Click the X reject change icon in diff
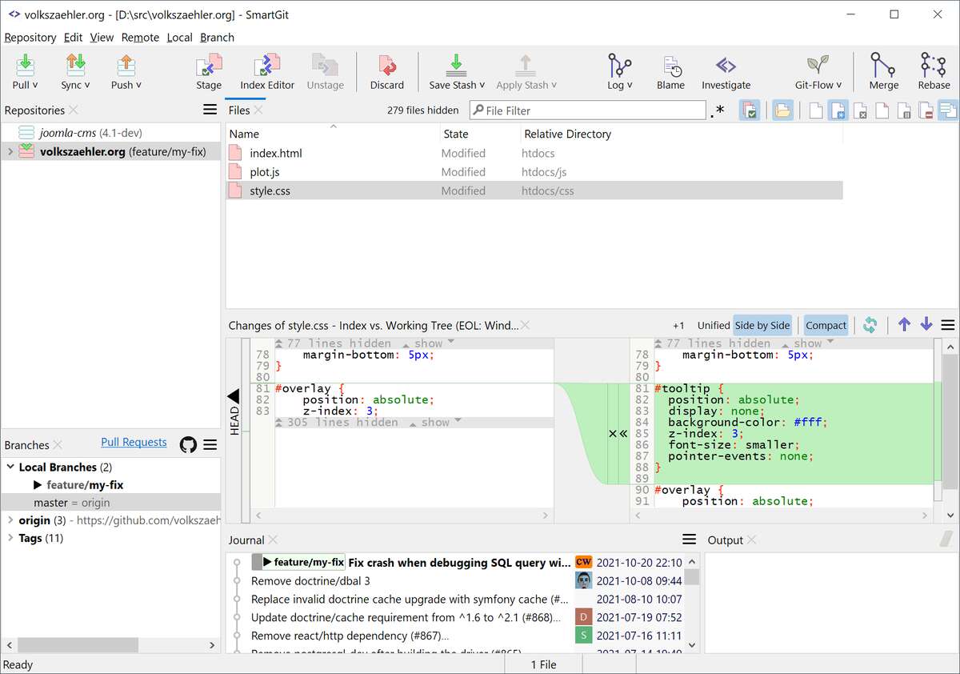The image size is (960, 674). (613, 433)
